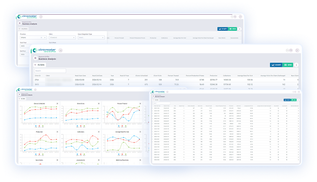Open the Case Integration Type dropdown
317x182 pixels.
[91, 37]
